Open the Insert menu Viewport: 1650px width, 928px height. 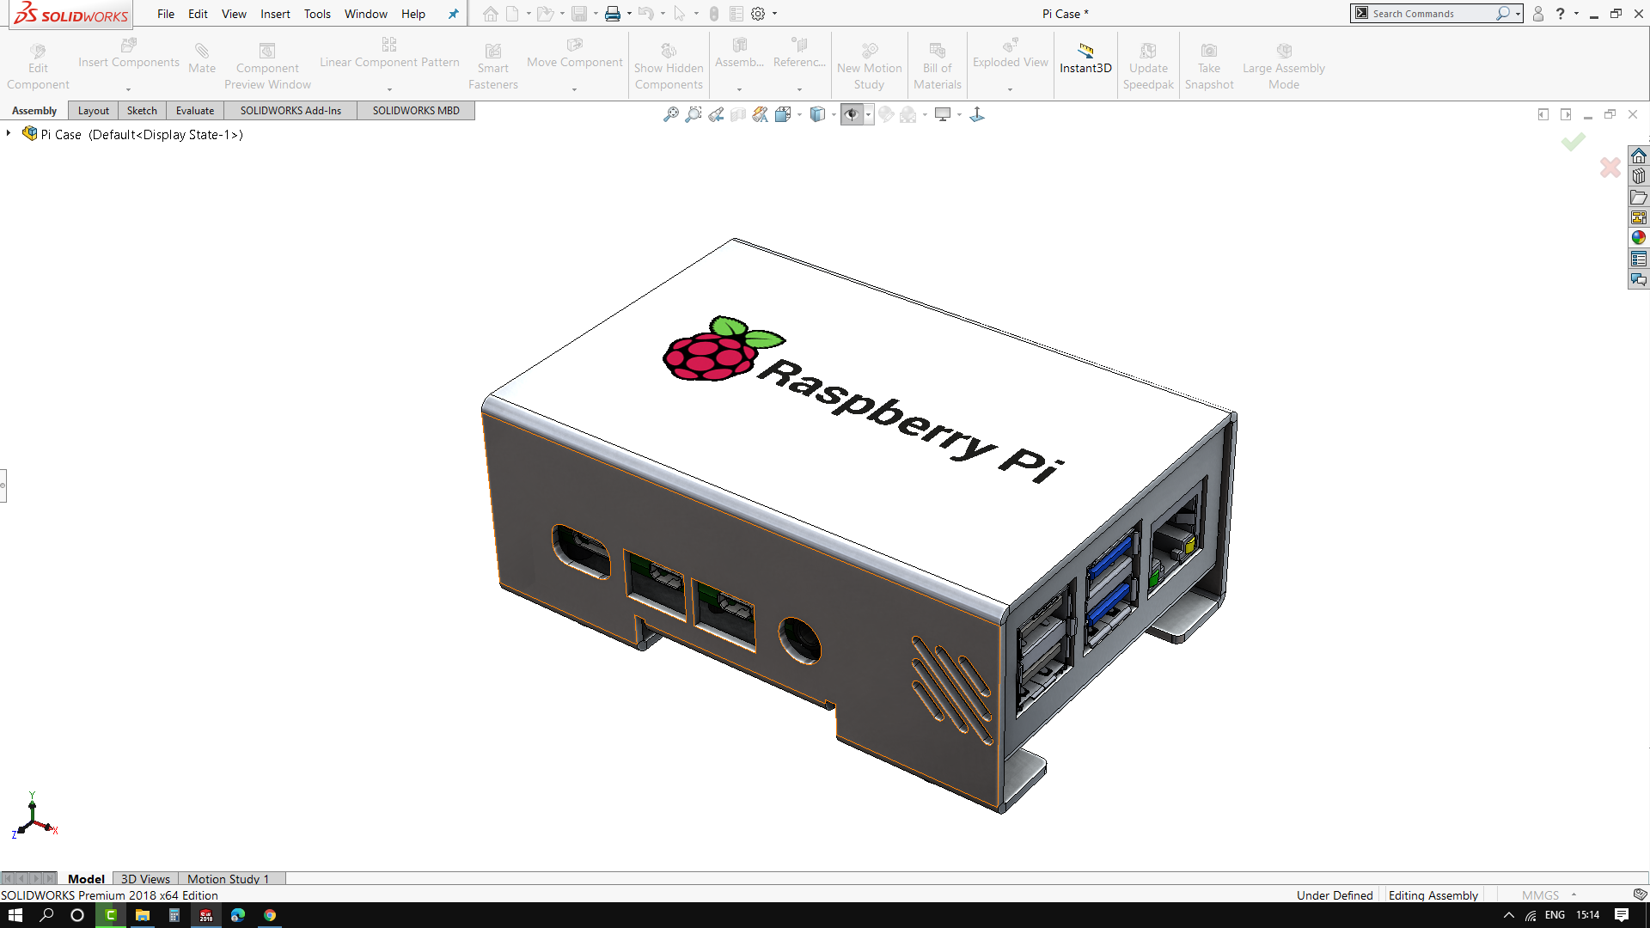[275, 14]
